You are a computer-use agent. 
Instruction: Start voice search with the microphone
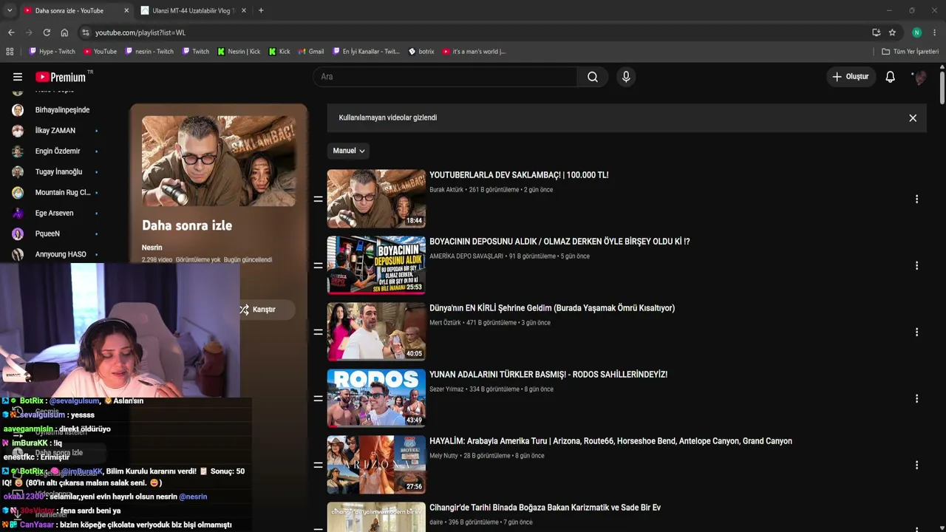626,77
